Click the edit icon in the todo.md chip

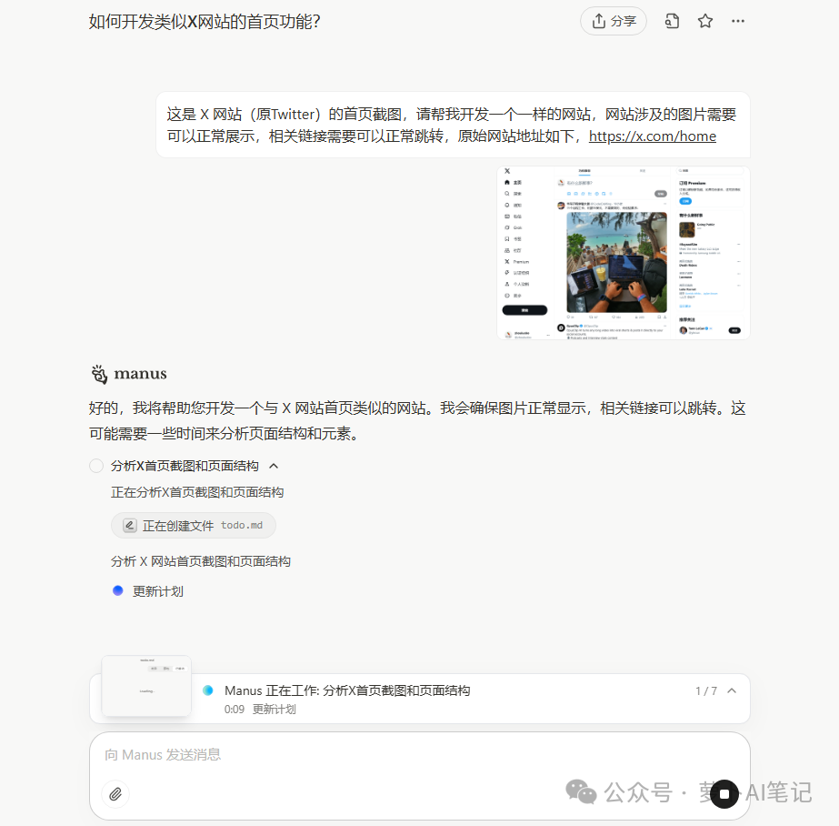(129, 526)
